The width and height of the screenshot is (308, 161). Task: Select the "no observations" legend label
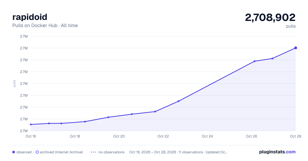[x=111, y=152]
